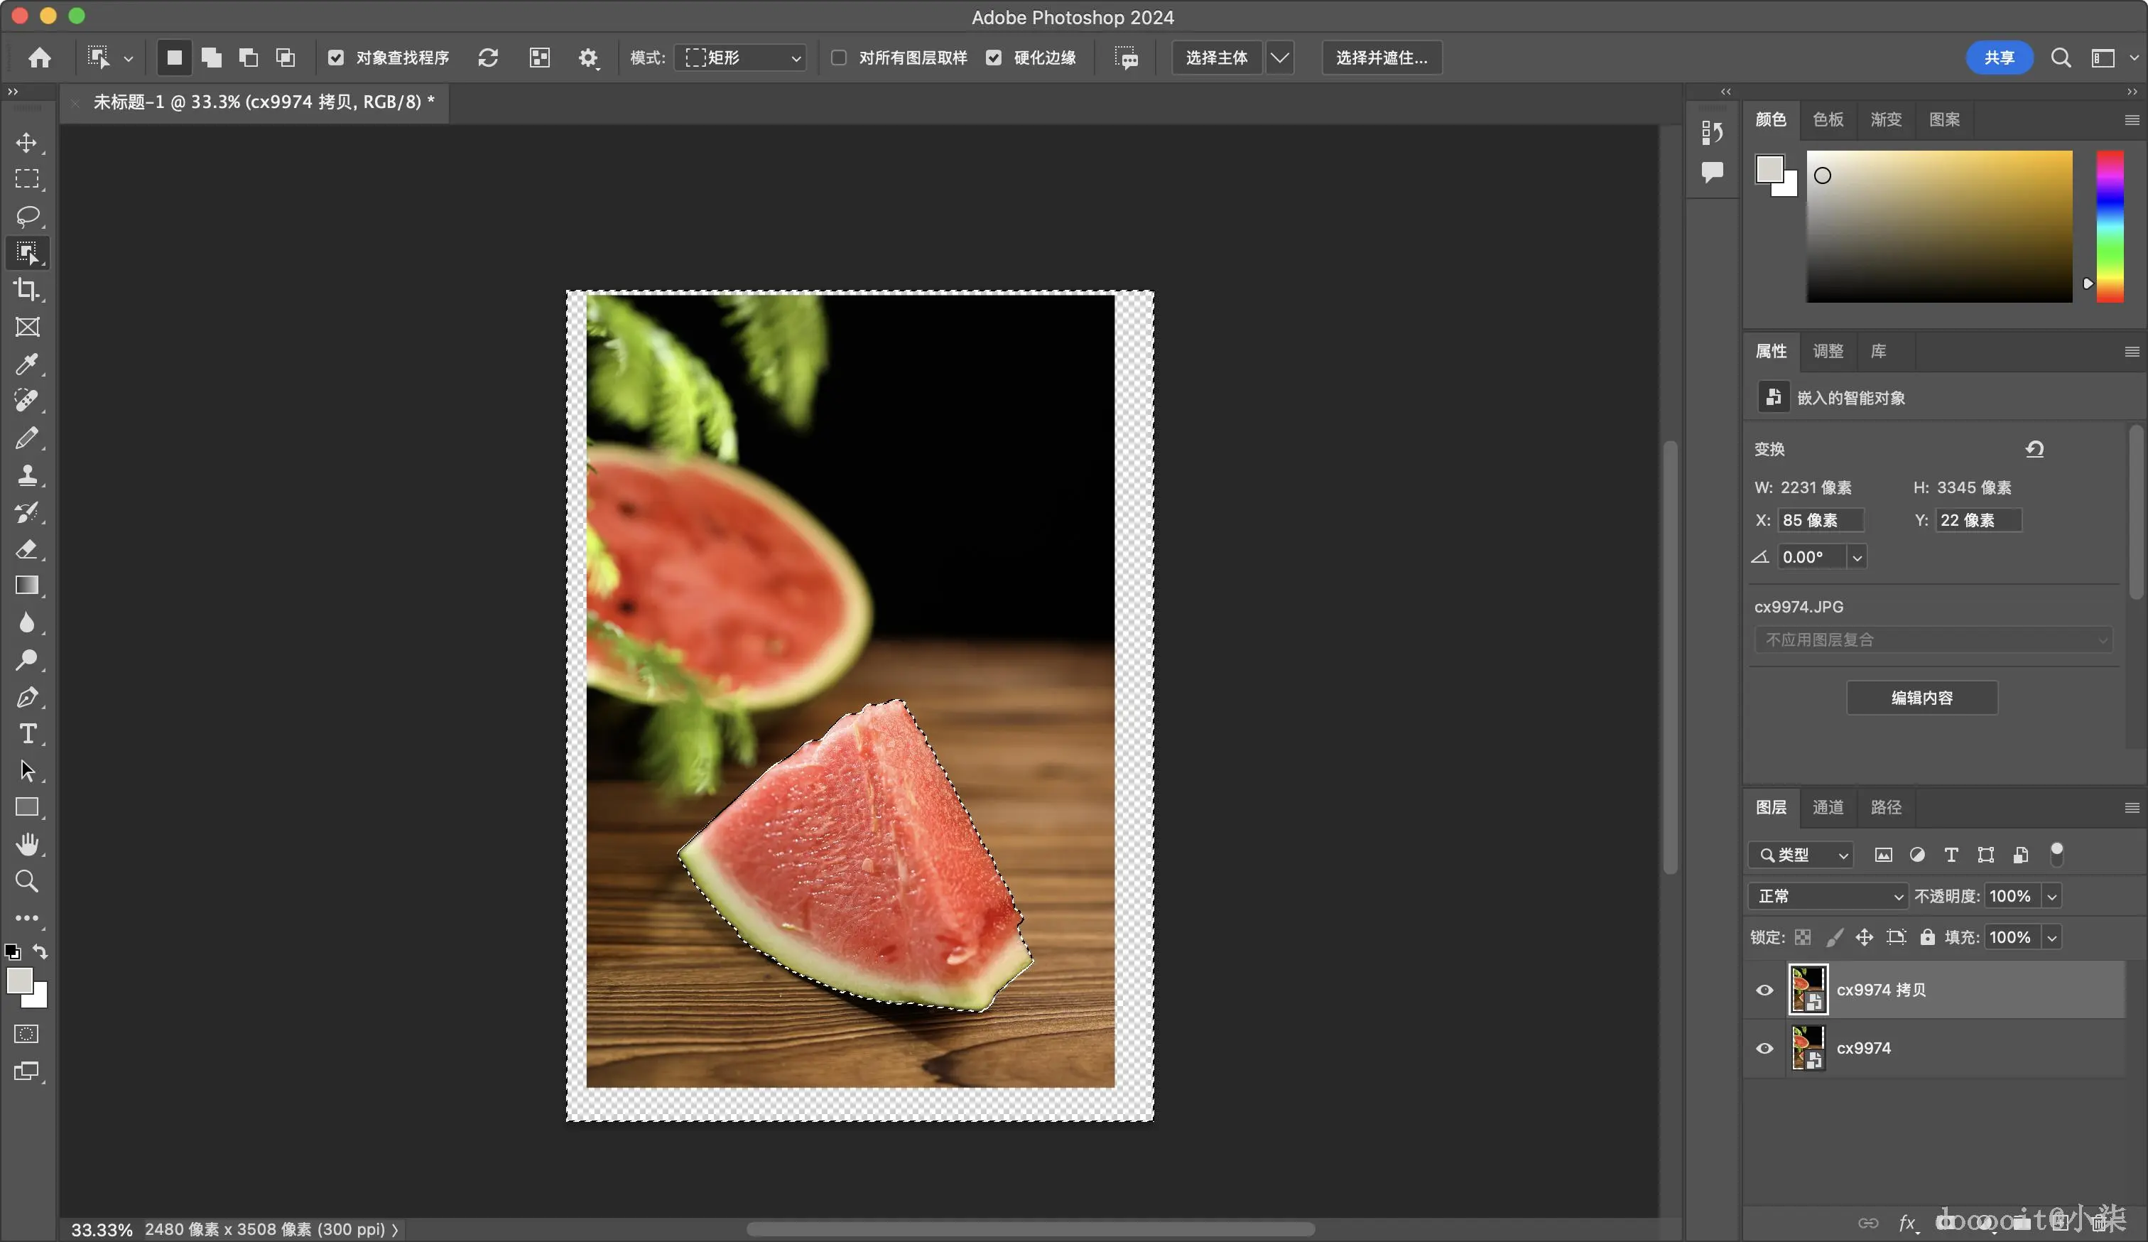Hide the cx9974 拷贝 layer

tap(1764, 990)
